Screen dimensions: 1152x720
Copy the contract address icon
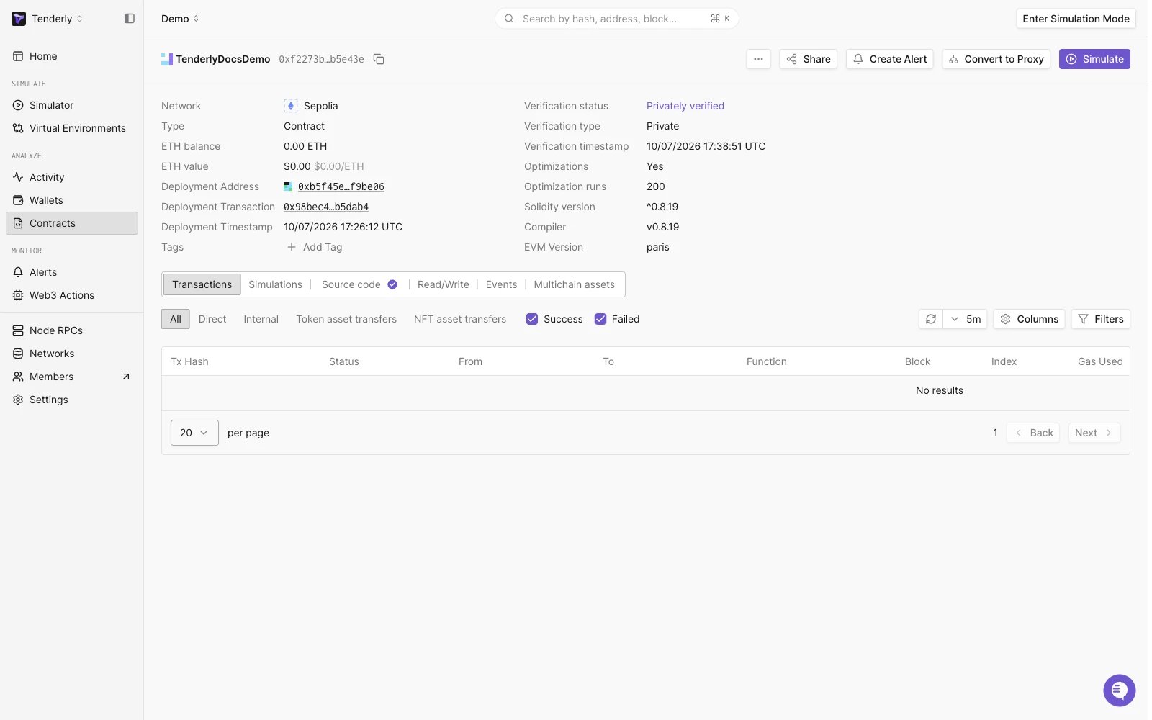pyautogui.click(x=379, y=59)
